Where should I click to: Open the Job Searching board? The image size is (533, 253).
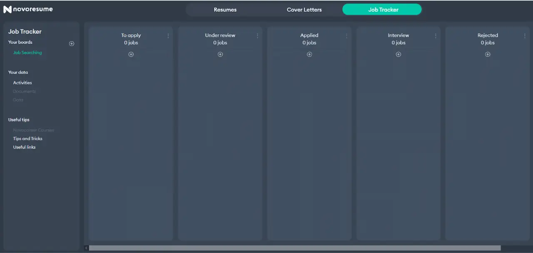(x=27, y=52)
